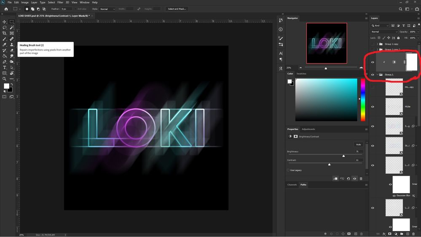Open the Window menu
The image size is (421, 237).
[x=84, y=3]
